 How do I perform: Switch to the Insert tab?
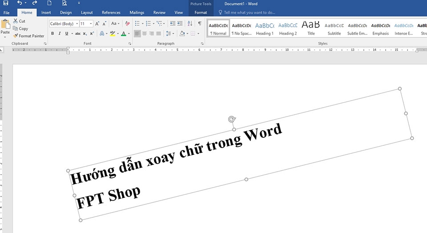coord(46,12)
